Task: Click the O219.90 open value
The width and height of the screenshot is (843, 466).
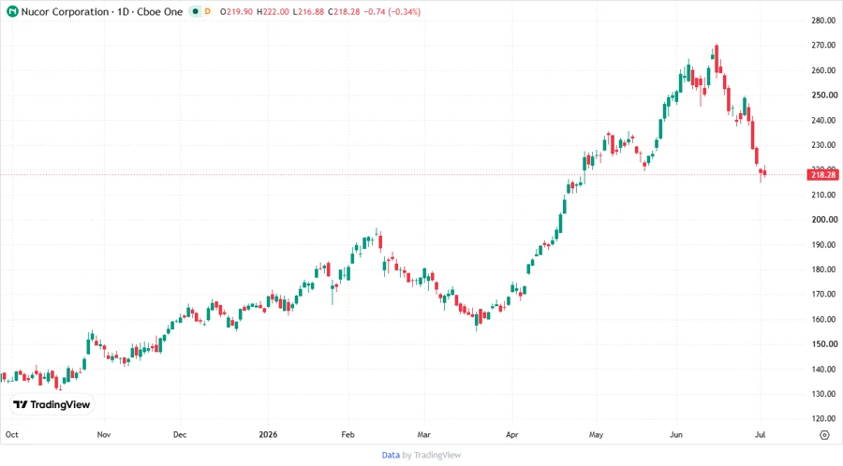Action: click(236, 11)
